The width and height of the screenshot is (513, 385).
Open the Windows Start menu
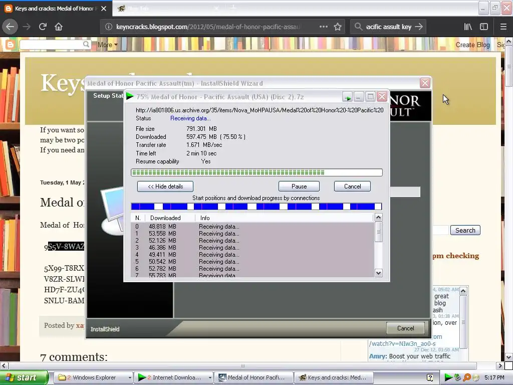(x=24, y=377)
